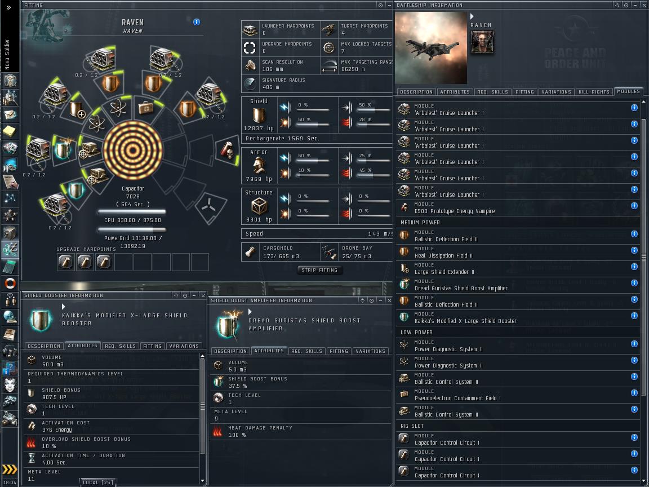Image resolution: width=649 pixels, height=487 pixels.
Task: Open info for Large Shield Extender II
Action: tap(634, 267)
